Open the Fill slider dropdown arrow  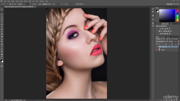point(179,44)
